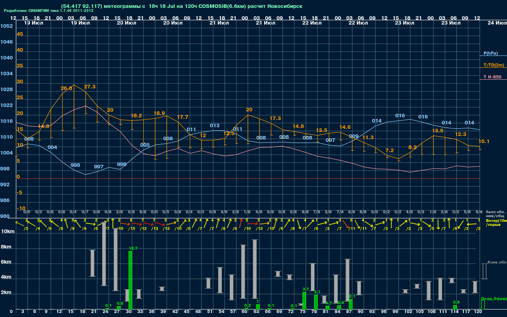Click the 'Конв.обл.' legend label
This screenshot has width=507, height=317.
pyautogui.click(x=497, y=262)
